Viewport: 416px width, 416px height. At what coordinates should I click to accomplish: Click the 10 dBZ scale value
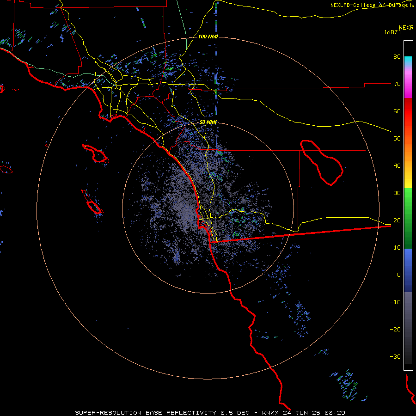[397, 248]
